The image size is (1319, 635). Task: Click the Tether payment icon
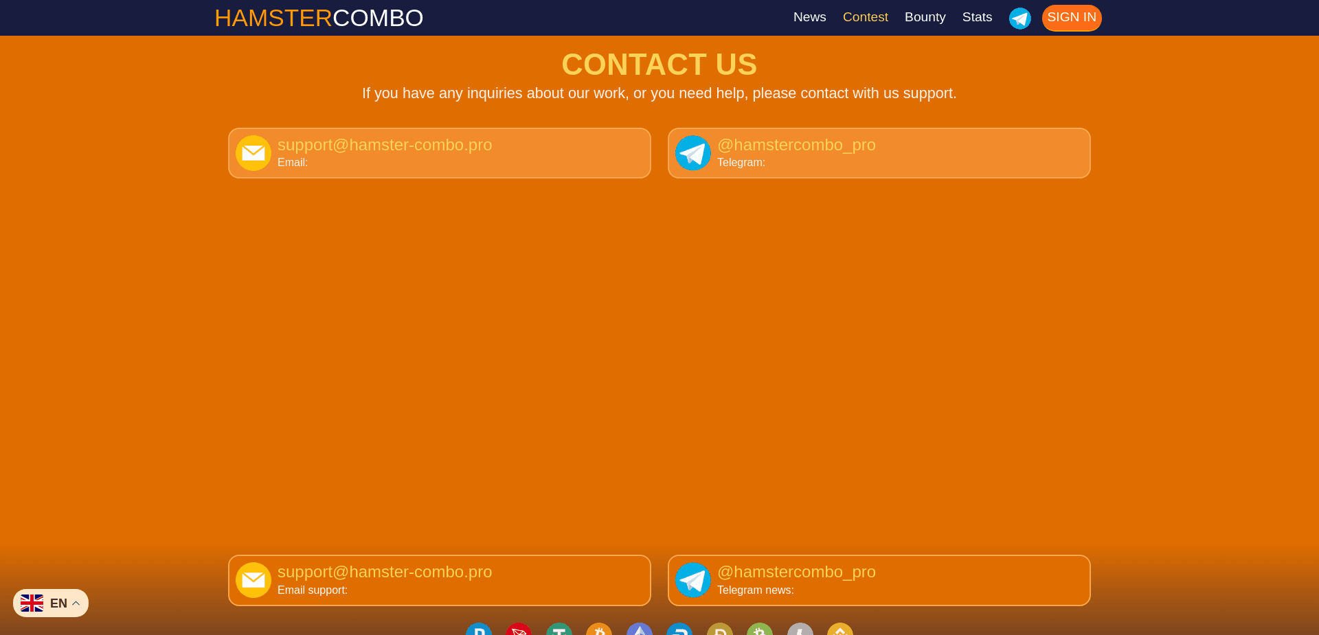pyautogui.click(x=559, y=630)
